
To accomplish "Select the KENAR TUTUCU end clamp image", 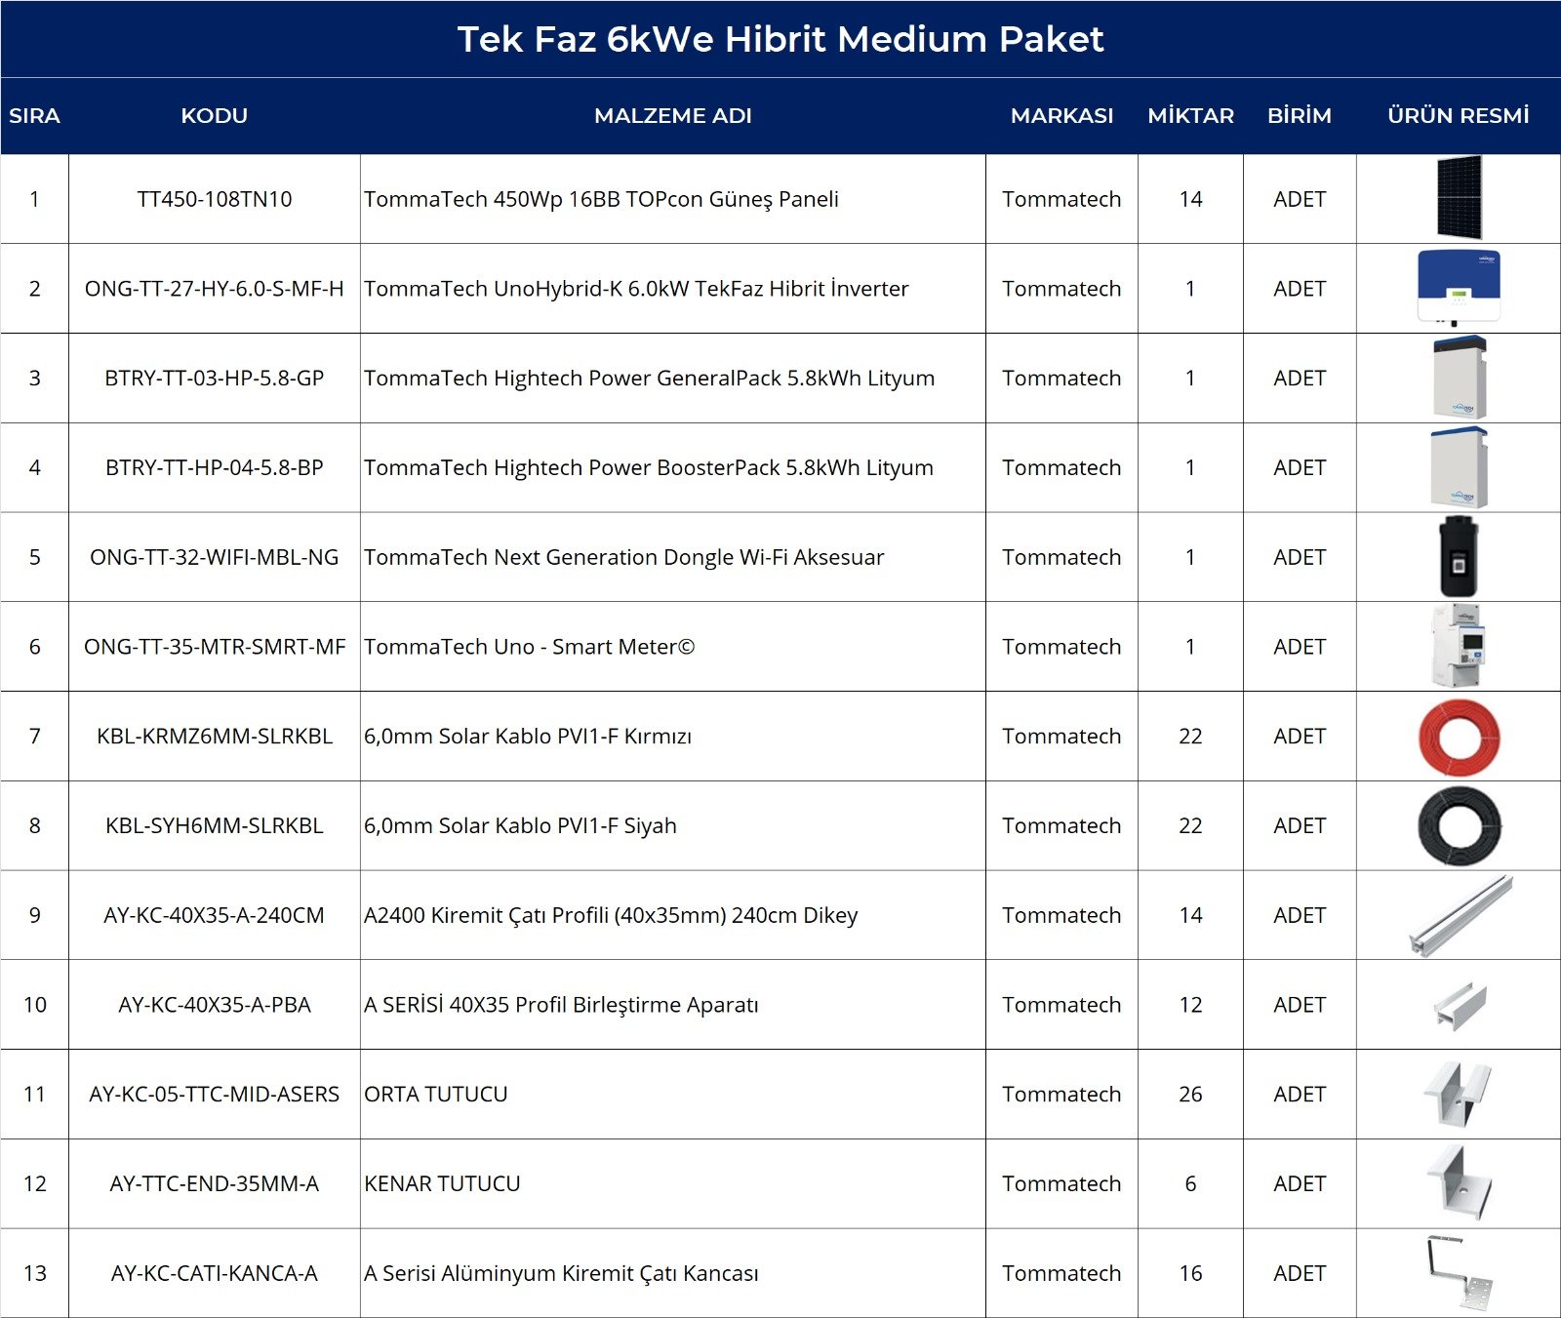I will 1460,1182.
